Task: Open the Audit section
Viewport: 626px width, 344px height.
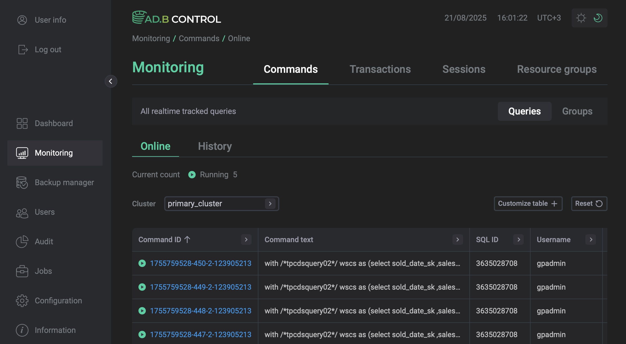Action: [x=44, y=241]
